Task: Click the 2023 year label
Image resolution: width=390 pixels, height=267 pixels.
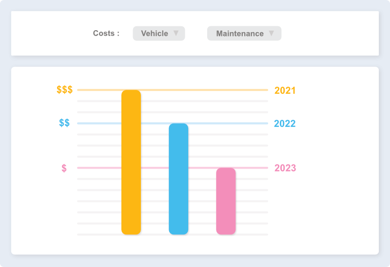Action: coord(285,168)
